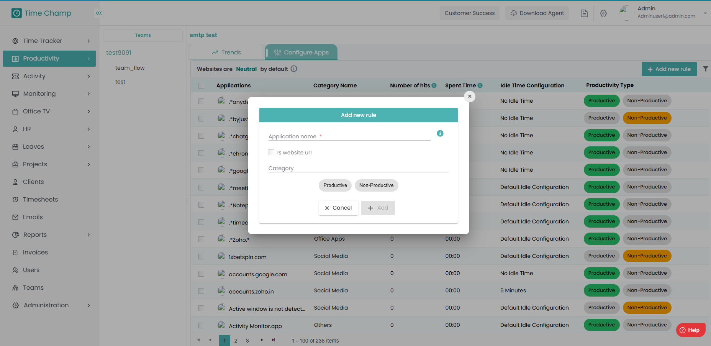Select the Configure Apps tab
This screenshot has height=346, width=711.
coord(301,52)
